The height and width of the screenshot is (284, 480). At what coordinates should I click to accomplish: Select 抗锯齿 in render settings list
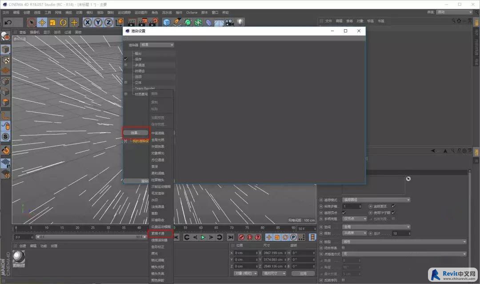(140, 71)
